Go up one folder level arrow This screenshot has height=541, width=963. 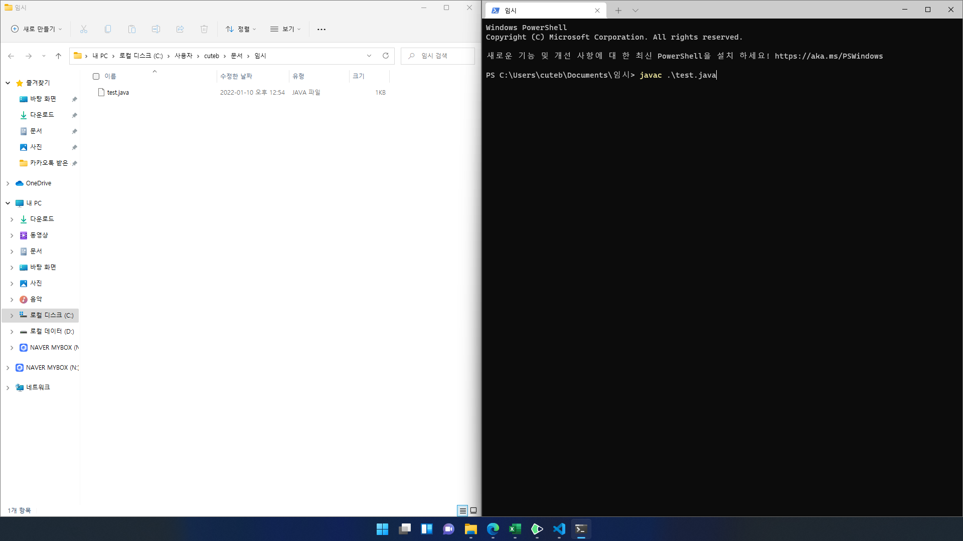pyautogui.click(x=58, y=56)
